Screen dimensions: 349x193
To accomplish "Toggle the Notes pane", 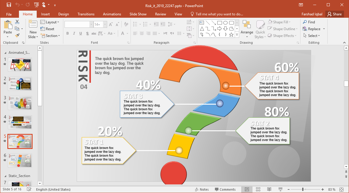I will (x=202, y=189).
